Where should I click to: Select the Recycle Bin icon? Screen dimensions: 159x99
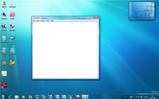click(x=4, y=39)
